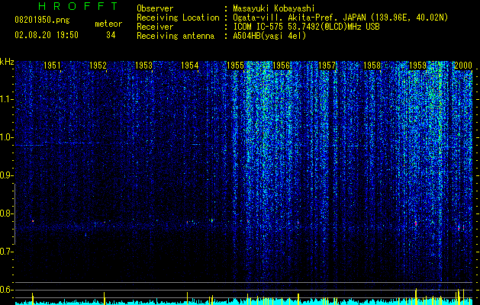Click the 0.6 frequency axis label
This screenshot has width=480, height=305.
tap(6, 290)
